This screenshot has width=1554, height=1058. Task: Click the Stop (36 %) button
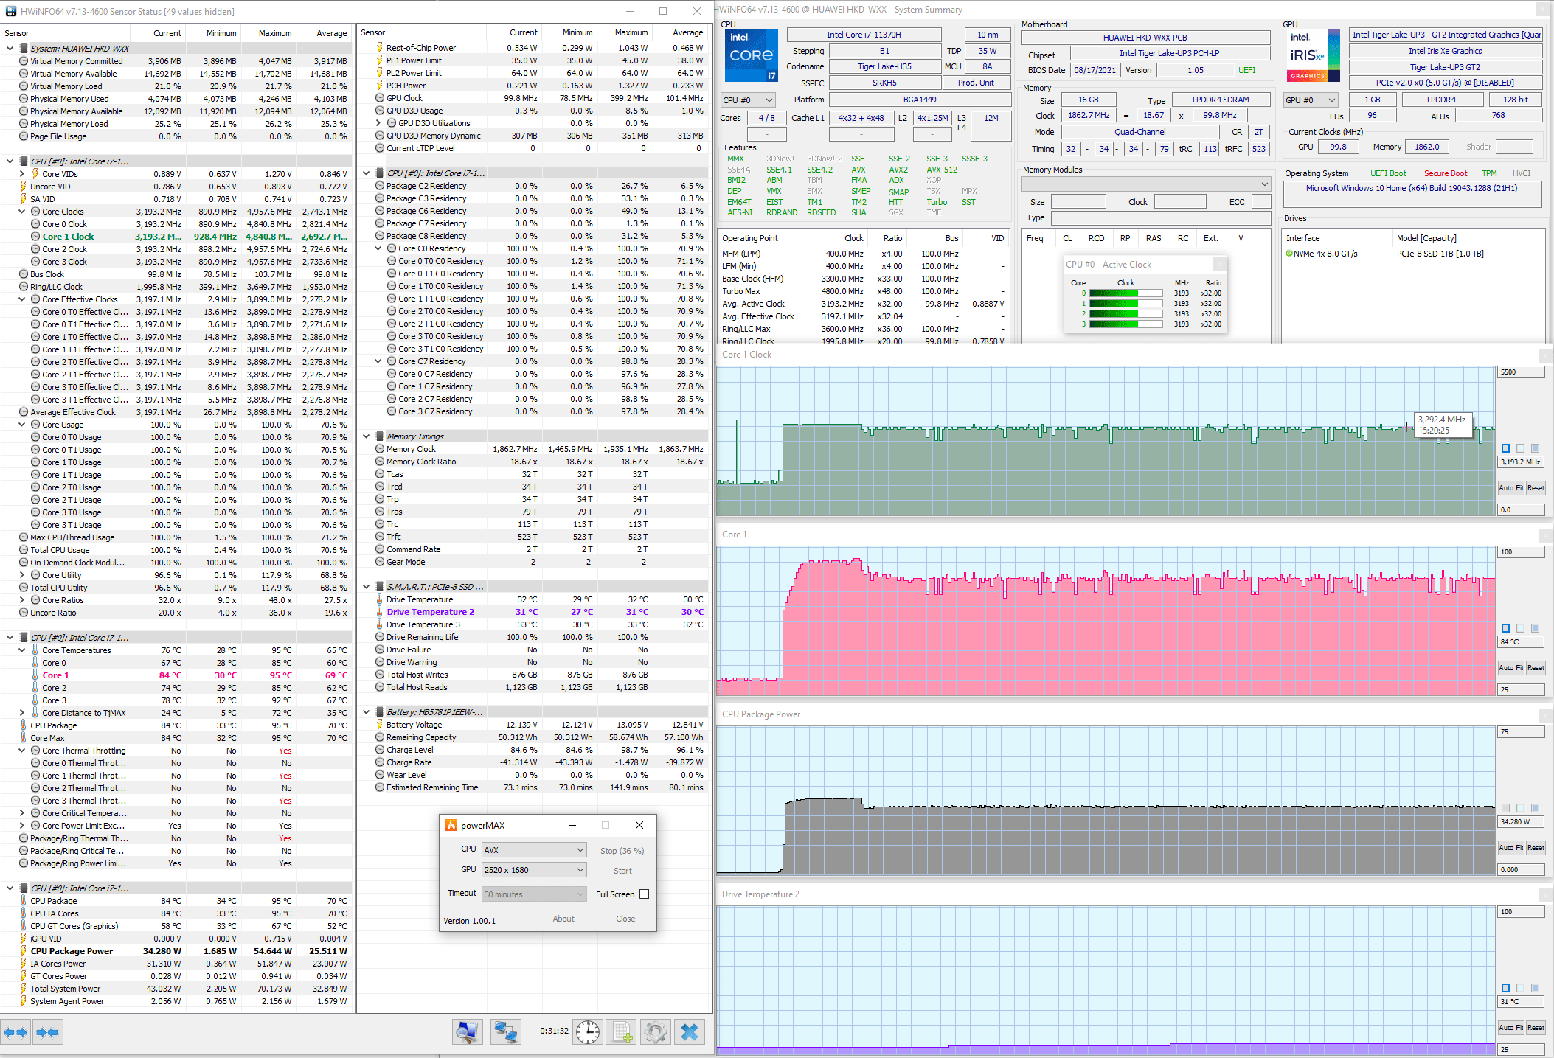tap(622, 851)
